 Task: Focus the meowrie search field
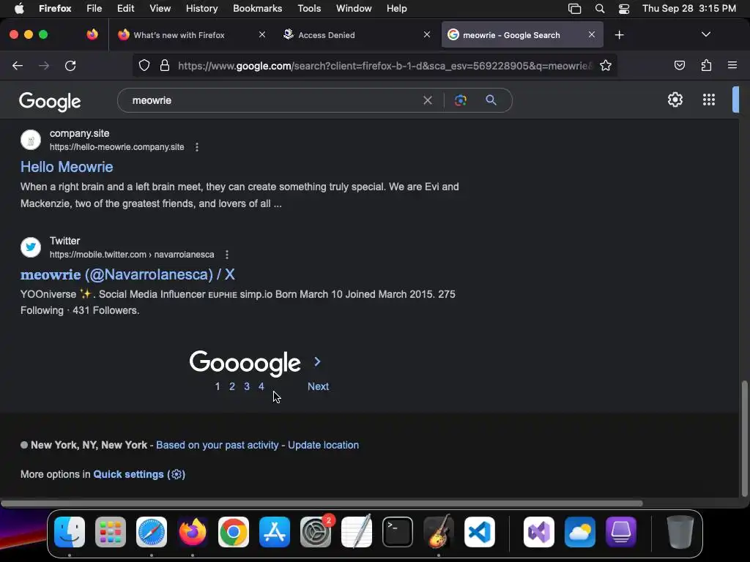(x=272, y=100)
